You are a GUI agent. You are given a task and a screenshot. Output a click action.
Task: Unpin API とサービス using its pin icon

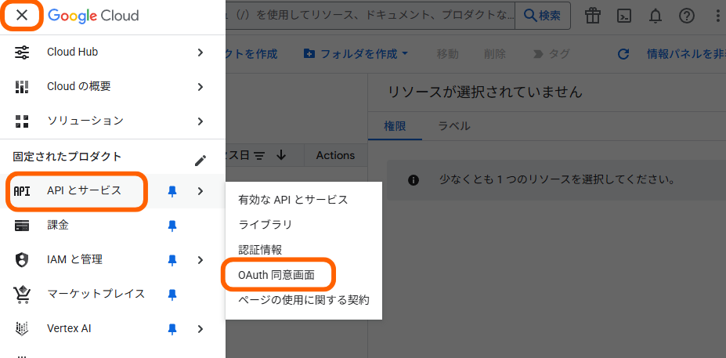(x=172, y=191)
